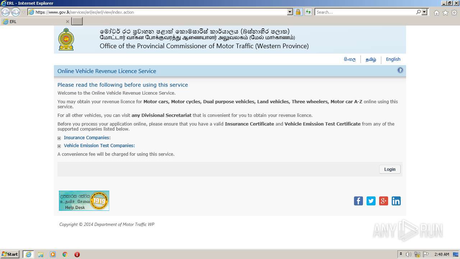
Task: Open the red Opera taskbar icon
Action: (x=77, y=254)
